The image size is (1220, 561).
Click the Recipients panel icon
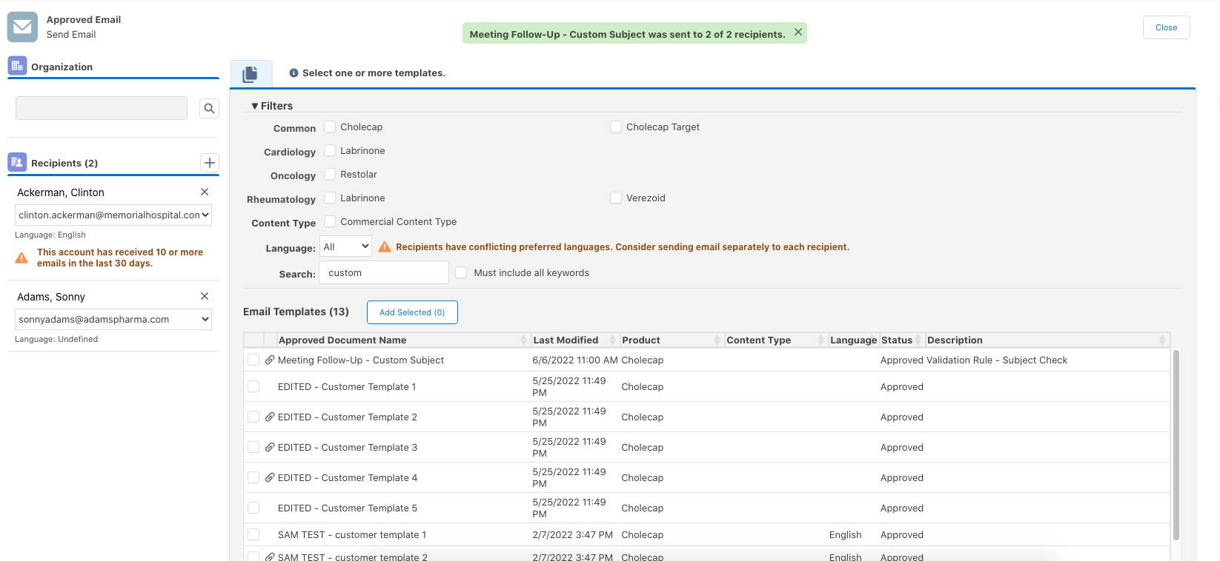coord(17,162)
